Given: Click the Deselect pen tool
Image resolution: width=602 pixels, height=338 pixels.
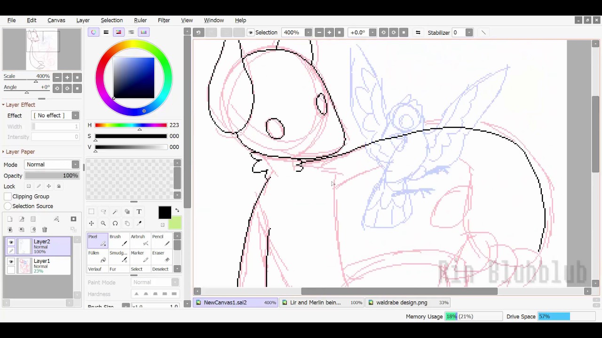Looking at the screenshot, I should (161, 269).
